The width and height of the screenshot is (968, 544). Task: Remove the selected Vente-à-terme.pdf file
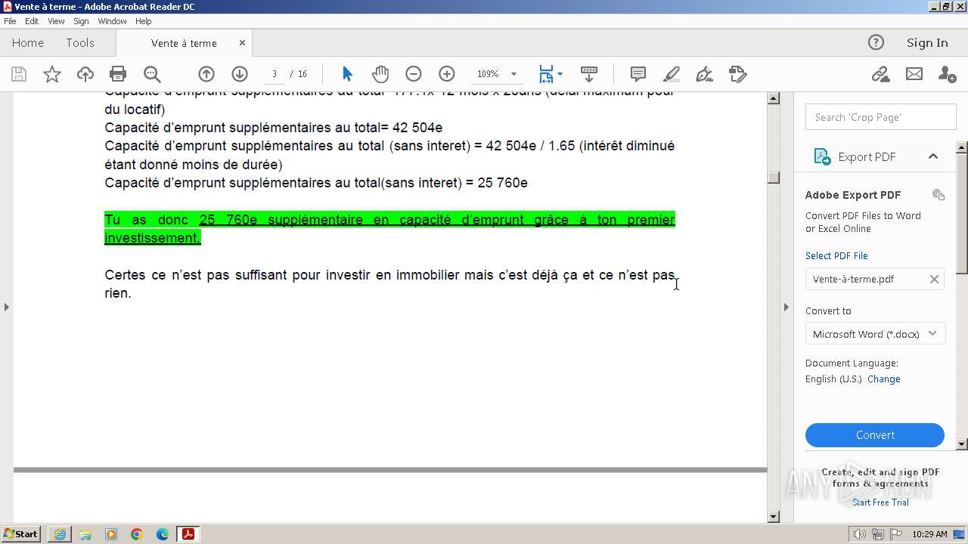click(934, 279)
